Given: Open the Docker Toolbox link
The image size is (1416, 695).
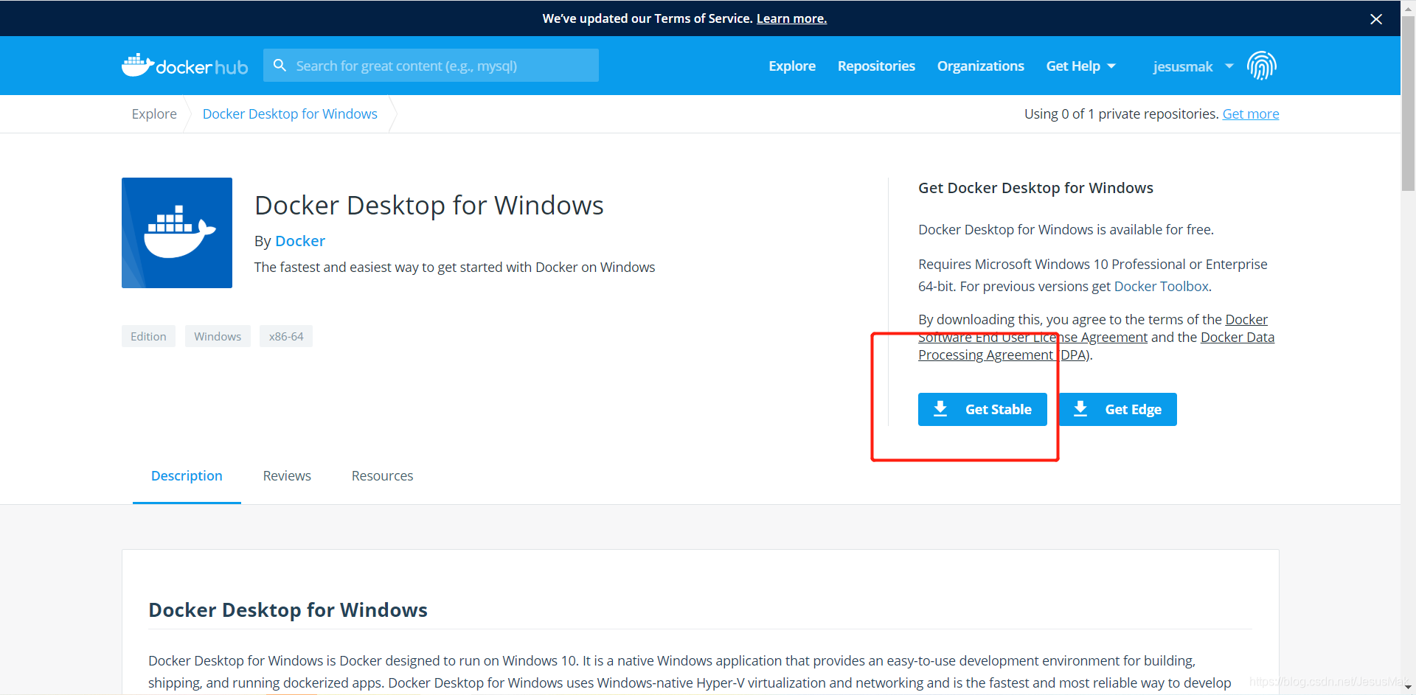Looking at the screenshot, I should pyautogui.click(x=1162, y=286).
